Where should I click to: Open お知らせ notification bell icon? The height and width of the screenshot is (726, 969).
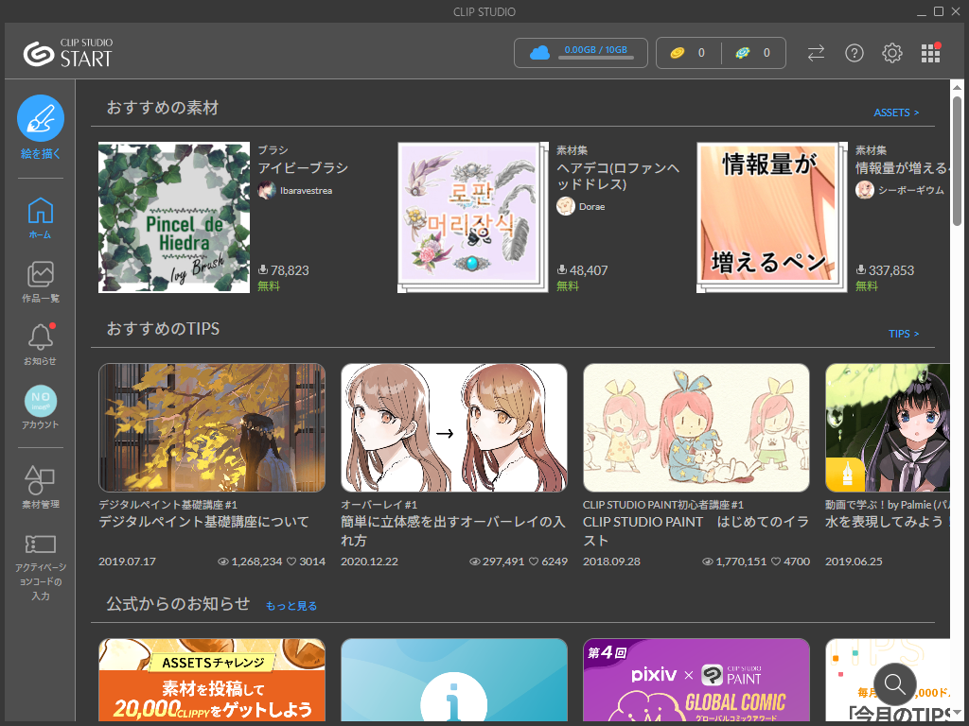(40, 337)
